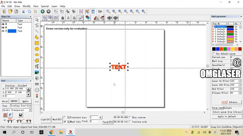
Task: Click the size lock padlock in Text panel
Action: click(28, 90)
